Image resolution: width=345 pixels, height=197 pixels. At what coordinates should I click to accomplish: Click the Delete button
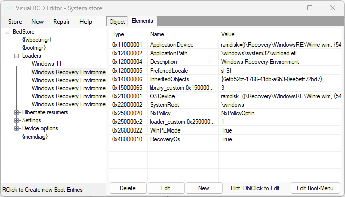128,188
